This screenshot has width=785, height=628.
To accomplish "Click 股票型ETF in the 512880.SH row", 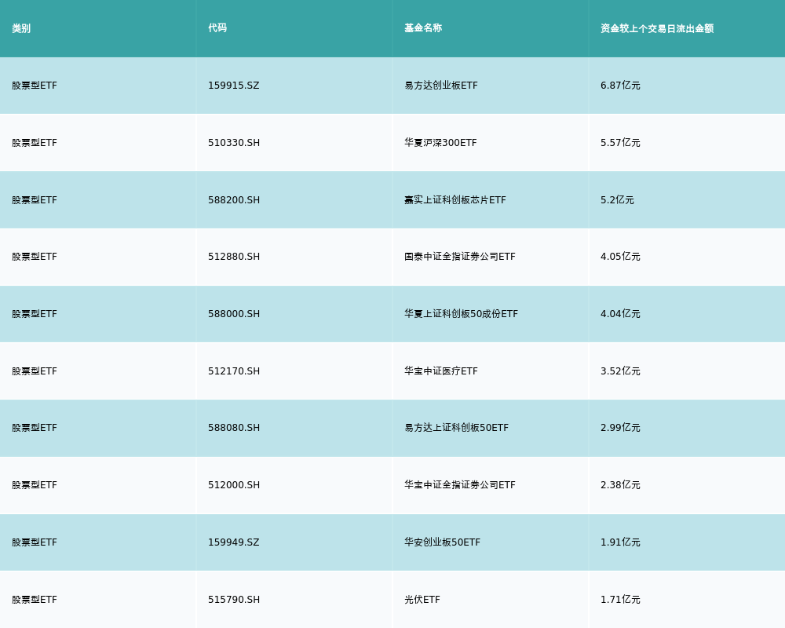I will pyautogui.click(x=35, y=257).
